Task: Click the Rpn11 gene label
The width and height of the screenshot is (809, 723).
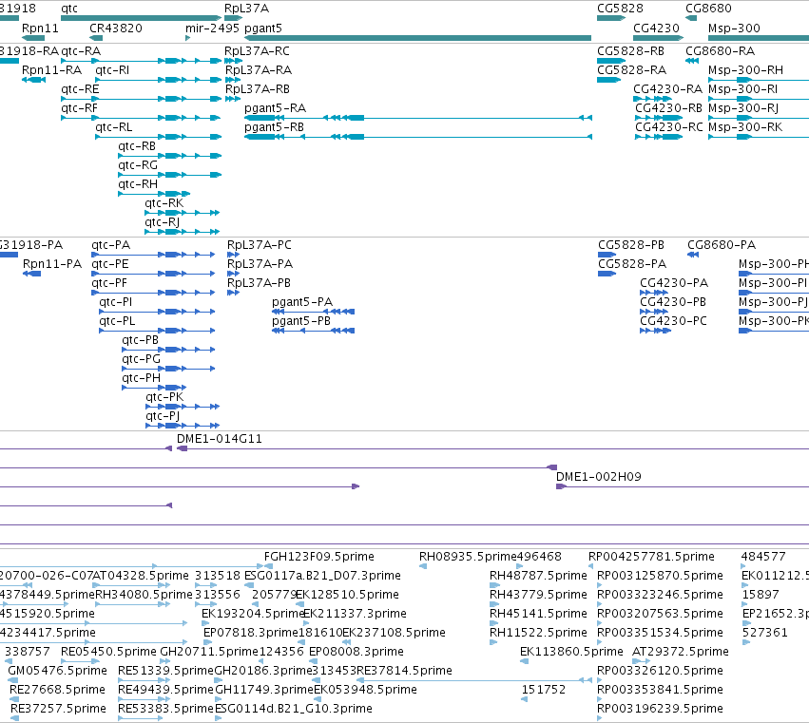Action: [40, 29]
